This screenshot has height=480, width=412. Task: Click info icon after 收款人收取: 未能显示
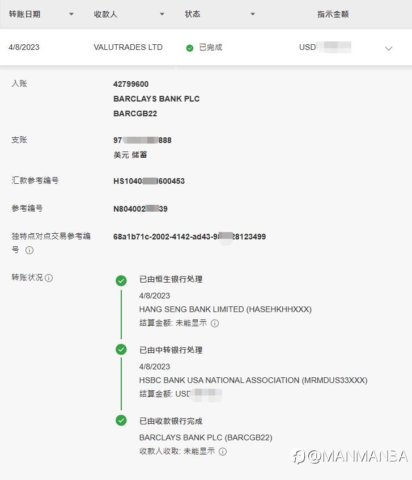coord(223,452)
